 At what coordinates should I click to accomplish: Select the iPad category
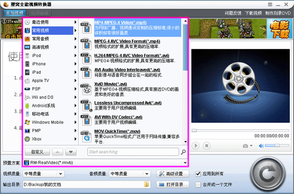pyautogui.click(x=50, y=72)
